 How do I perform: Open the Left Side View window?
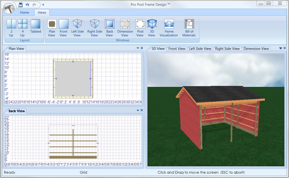pos(78,28)
